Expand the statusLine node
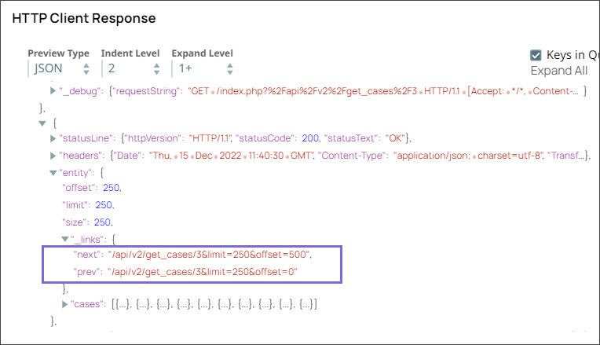Image resolution: width=600 pixels, height=345 pixels. pyautogui.click(x=53, y=138)
